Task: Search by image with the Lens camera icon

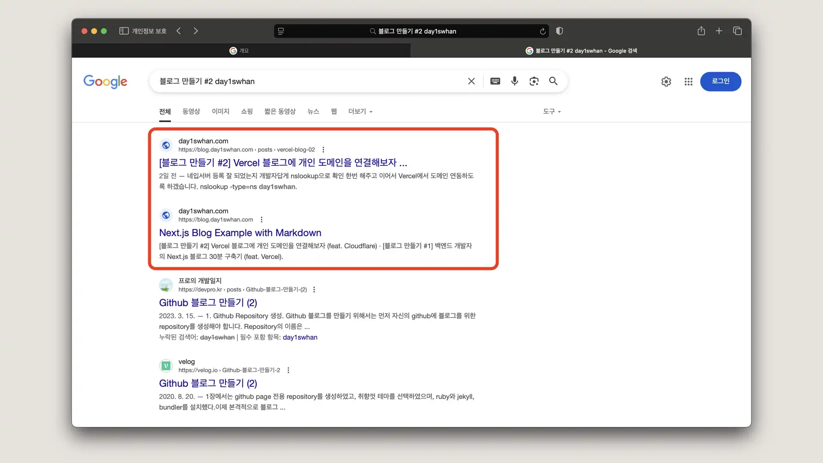Action: point(534,81)
